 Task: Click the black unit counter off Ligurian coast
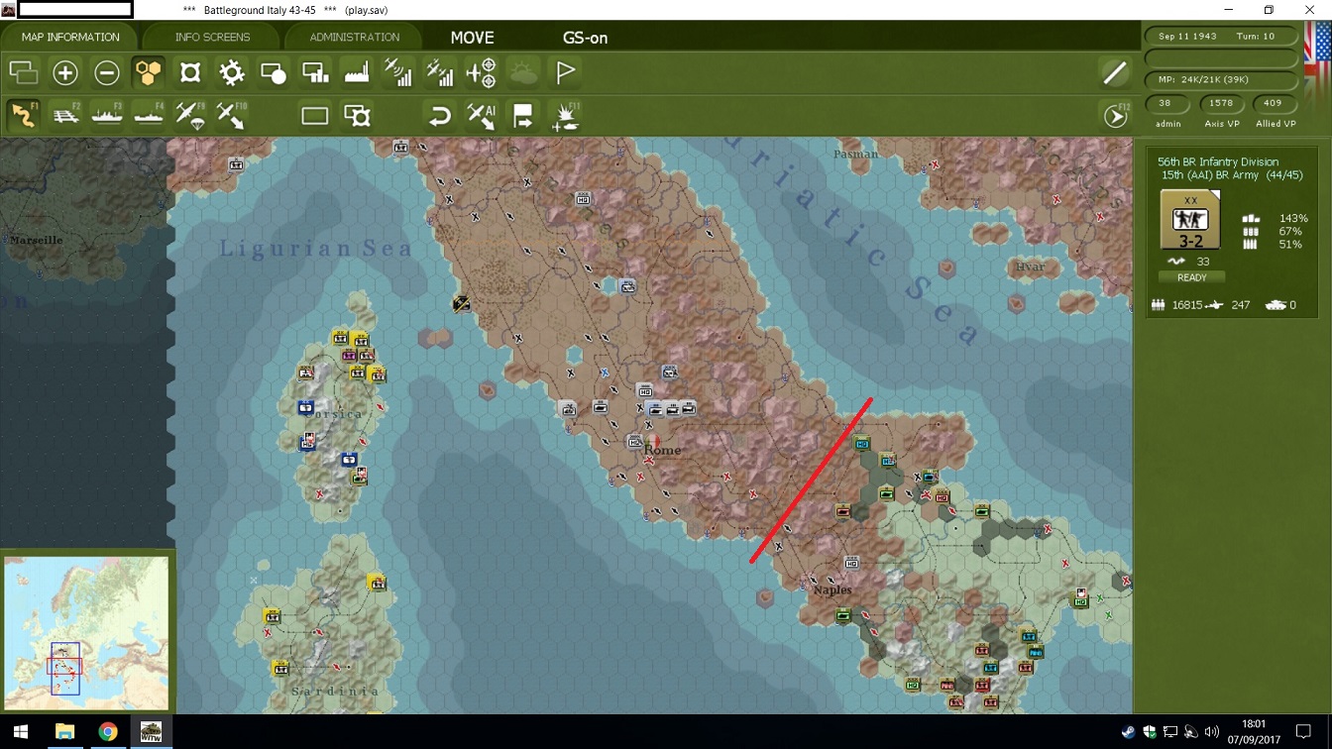coord(462,303)
